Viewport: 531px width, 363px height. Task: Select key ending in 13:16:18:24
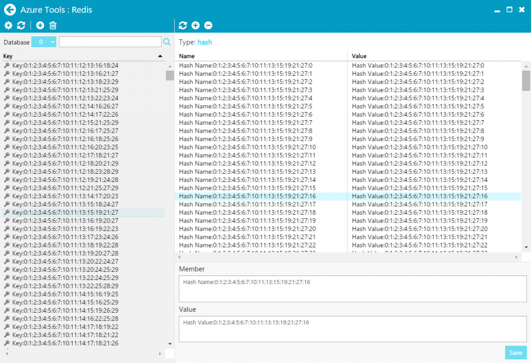pyautogui.click(x=65, y=65)
